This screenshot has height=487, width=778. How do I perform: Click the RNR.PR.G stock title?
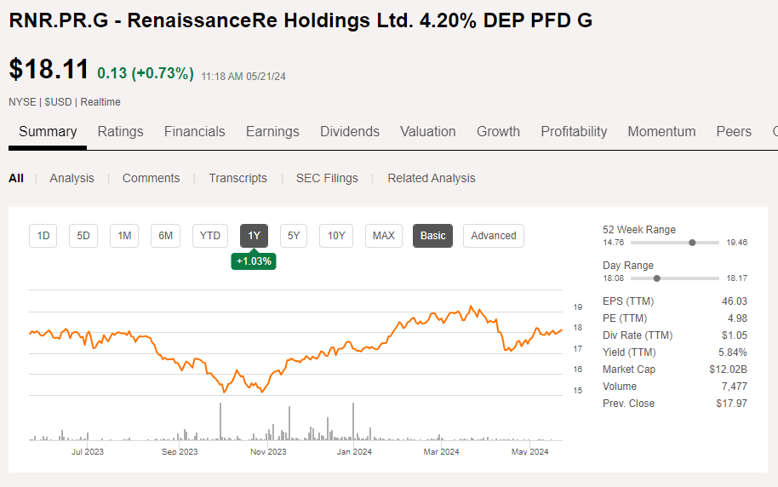pos(300,20)
